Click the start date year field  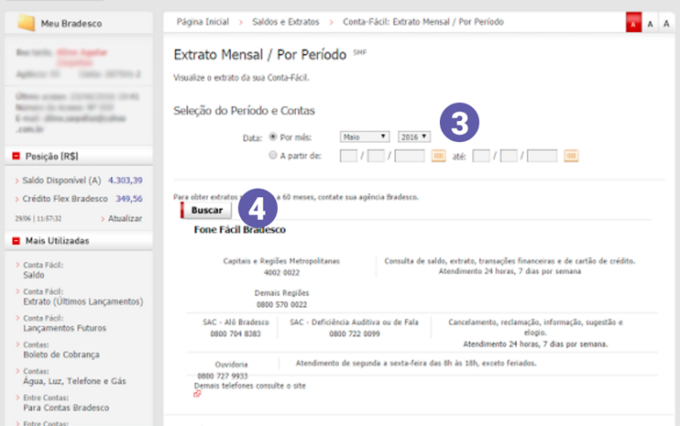tap(410, 156)
